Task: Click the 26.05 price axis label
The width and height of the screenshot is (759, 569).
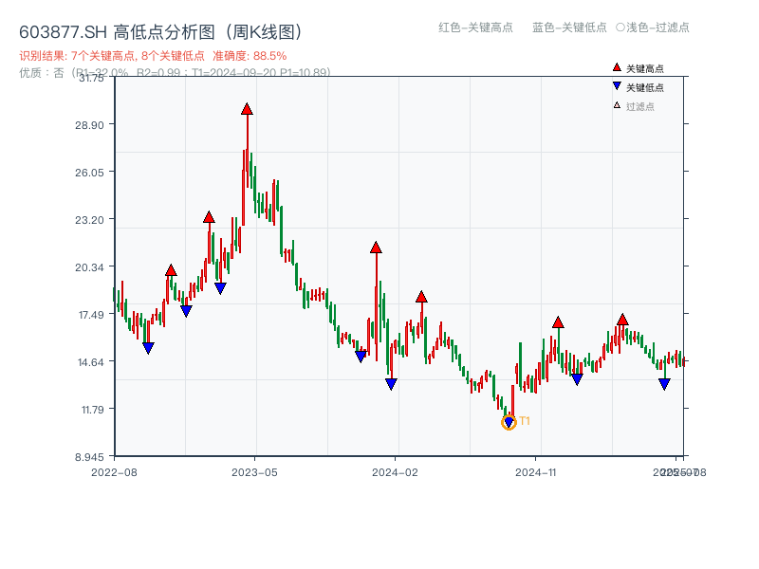Action: coord(89,173)
